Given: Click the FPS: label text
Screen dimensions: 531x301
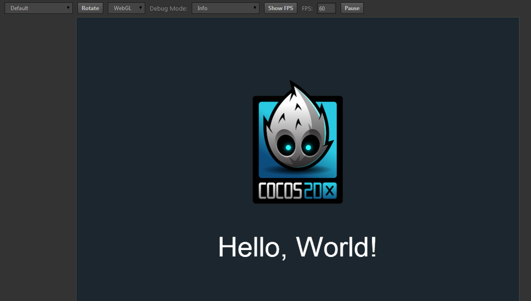Looking at the screenshot, I should (307, 8).
